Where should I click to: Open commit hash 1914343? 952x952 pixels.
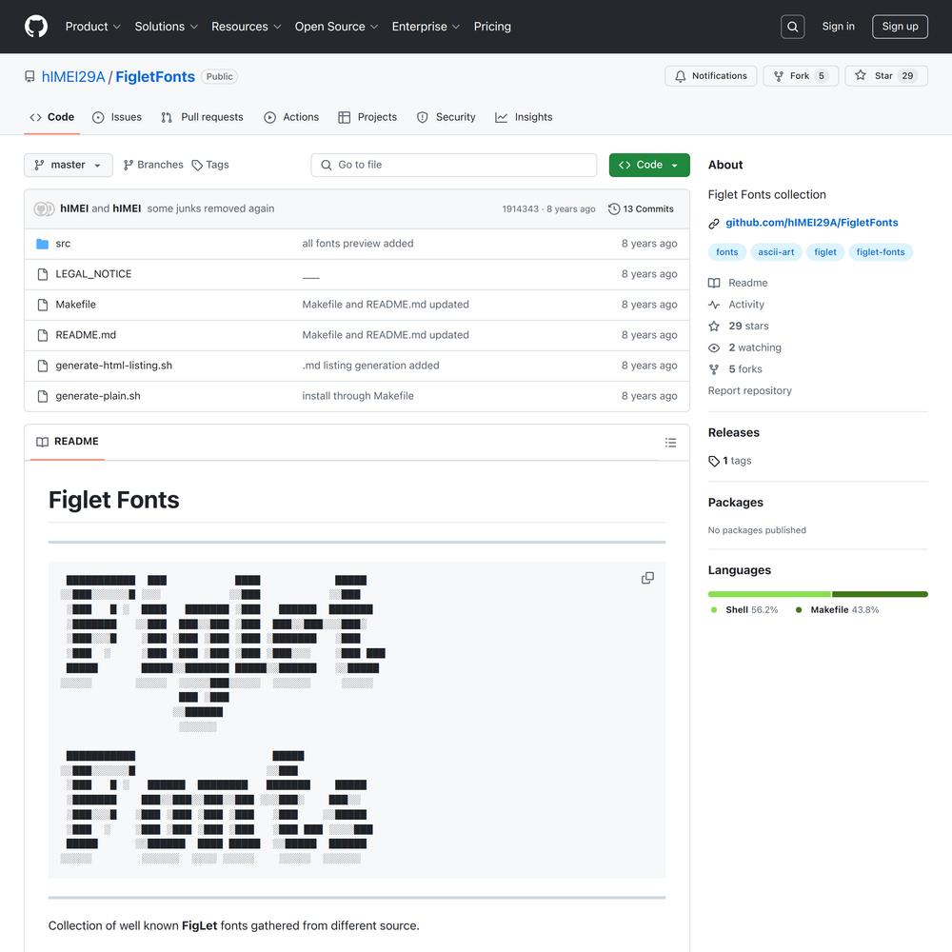click(521, 208)
